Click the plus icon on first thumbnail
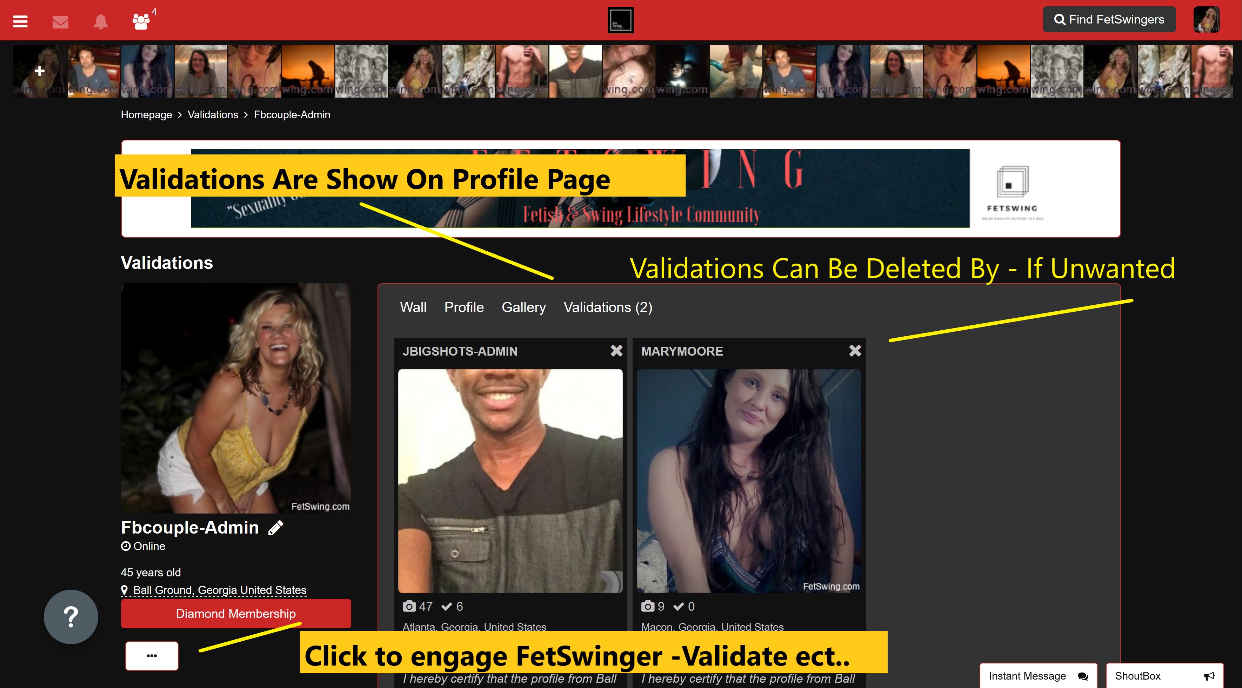Viewport: 1242px width, 688px height. point(40,71)
